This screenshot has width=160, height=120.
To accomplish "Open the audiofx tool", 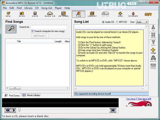I will click(153, 59).
